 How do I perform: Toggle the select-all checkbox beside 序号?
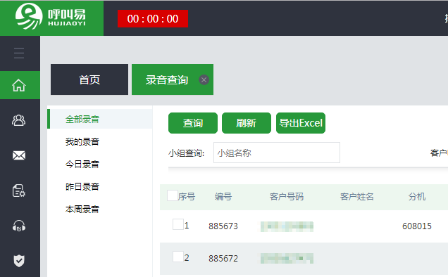(173, 195)
